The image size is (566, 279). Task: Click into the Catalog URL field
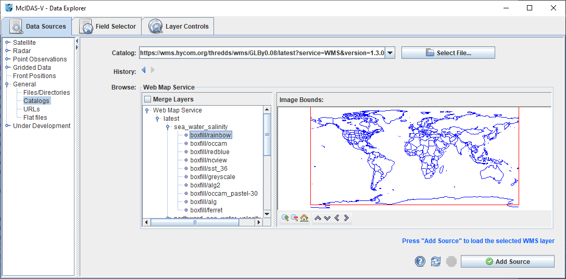(262, 53)
